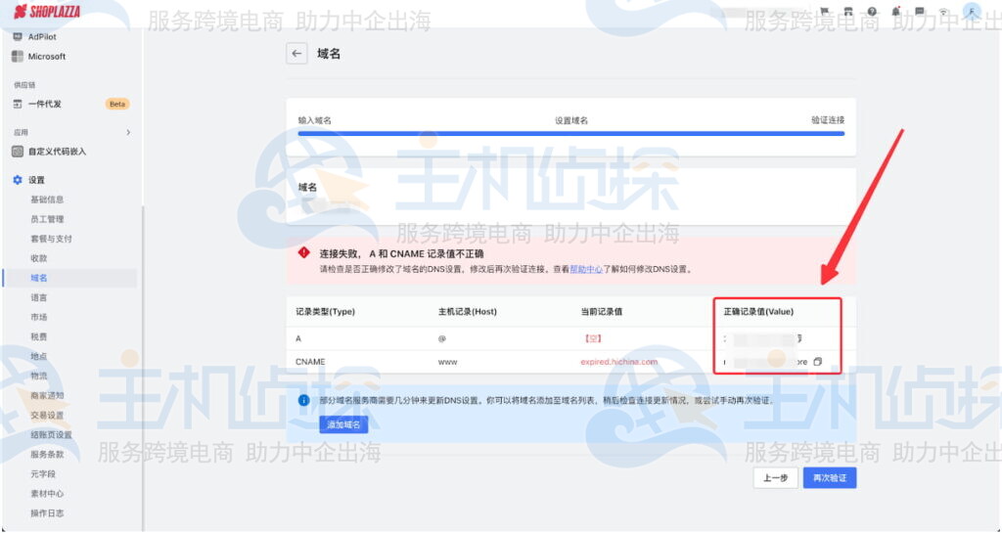The width and height of the screenshot is (1002, 533).
Task: Click the 设置域名 step label
Action: (571, 120)
